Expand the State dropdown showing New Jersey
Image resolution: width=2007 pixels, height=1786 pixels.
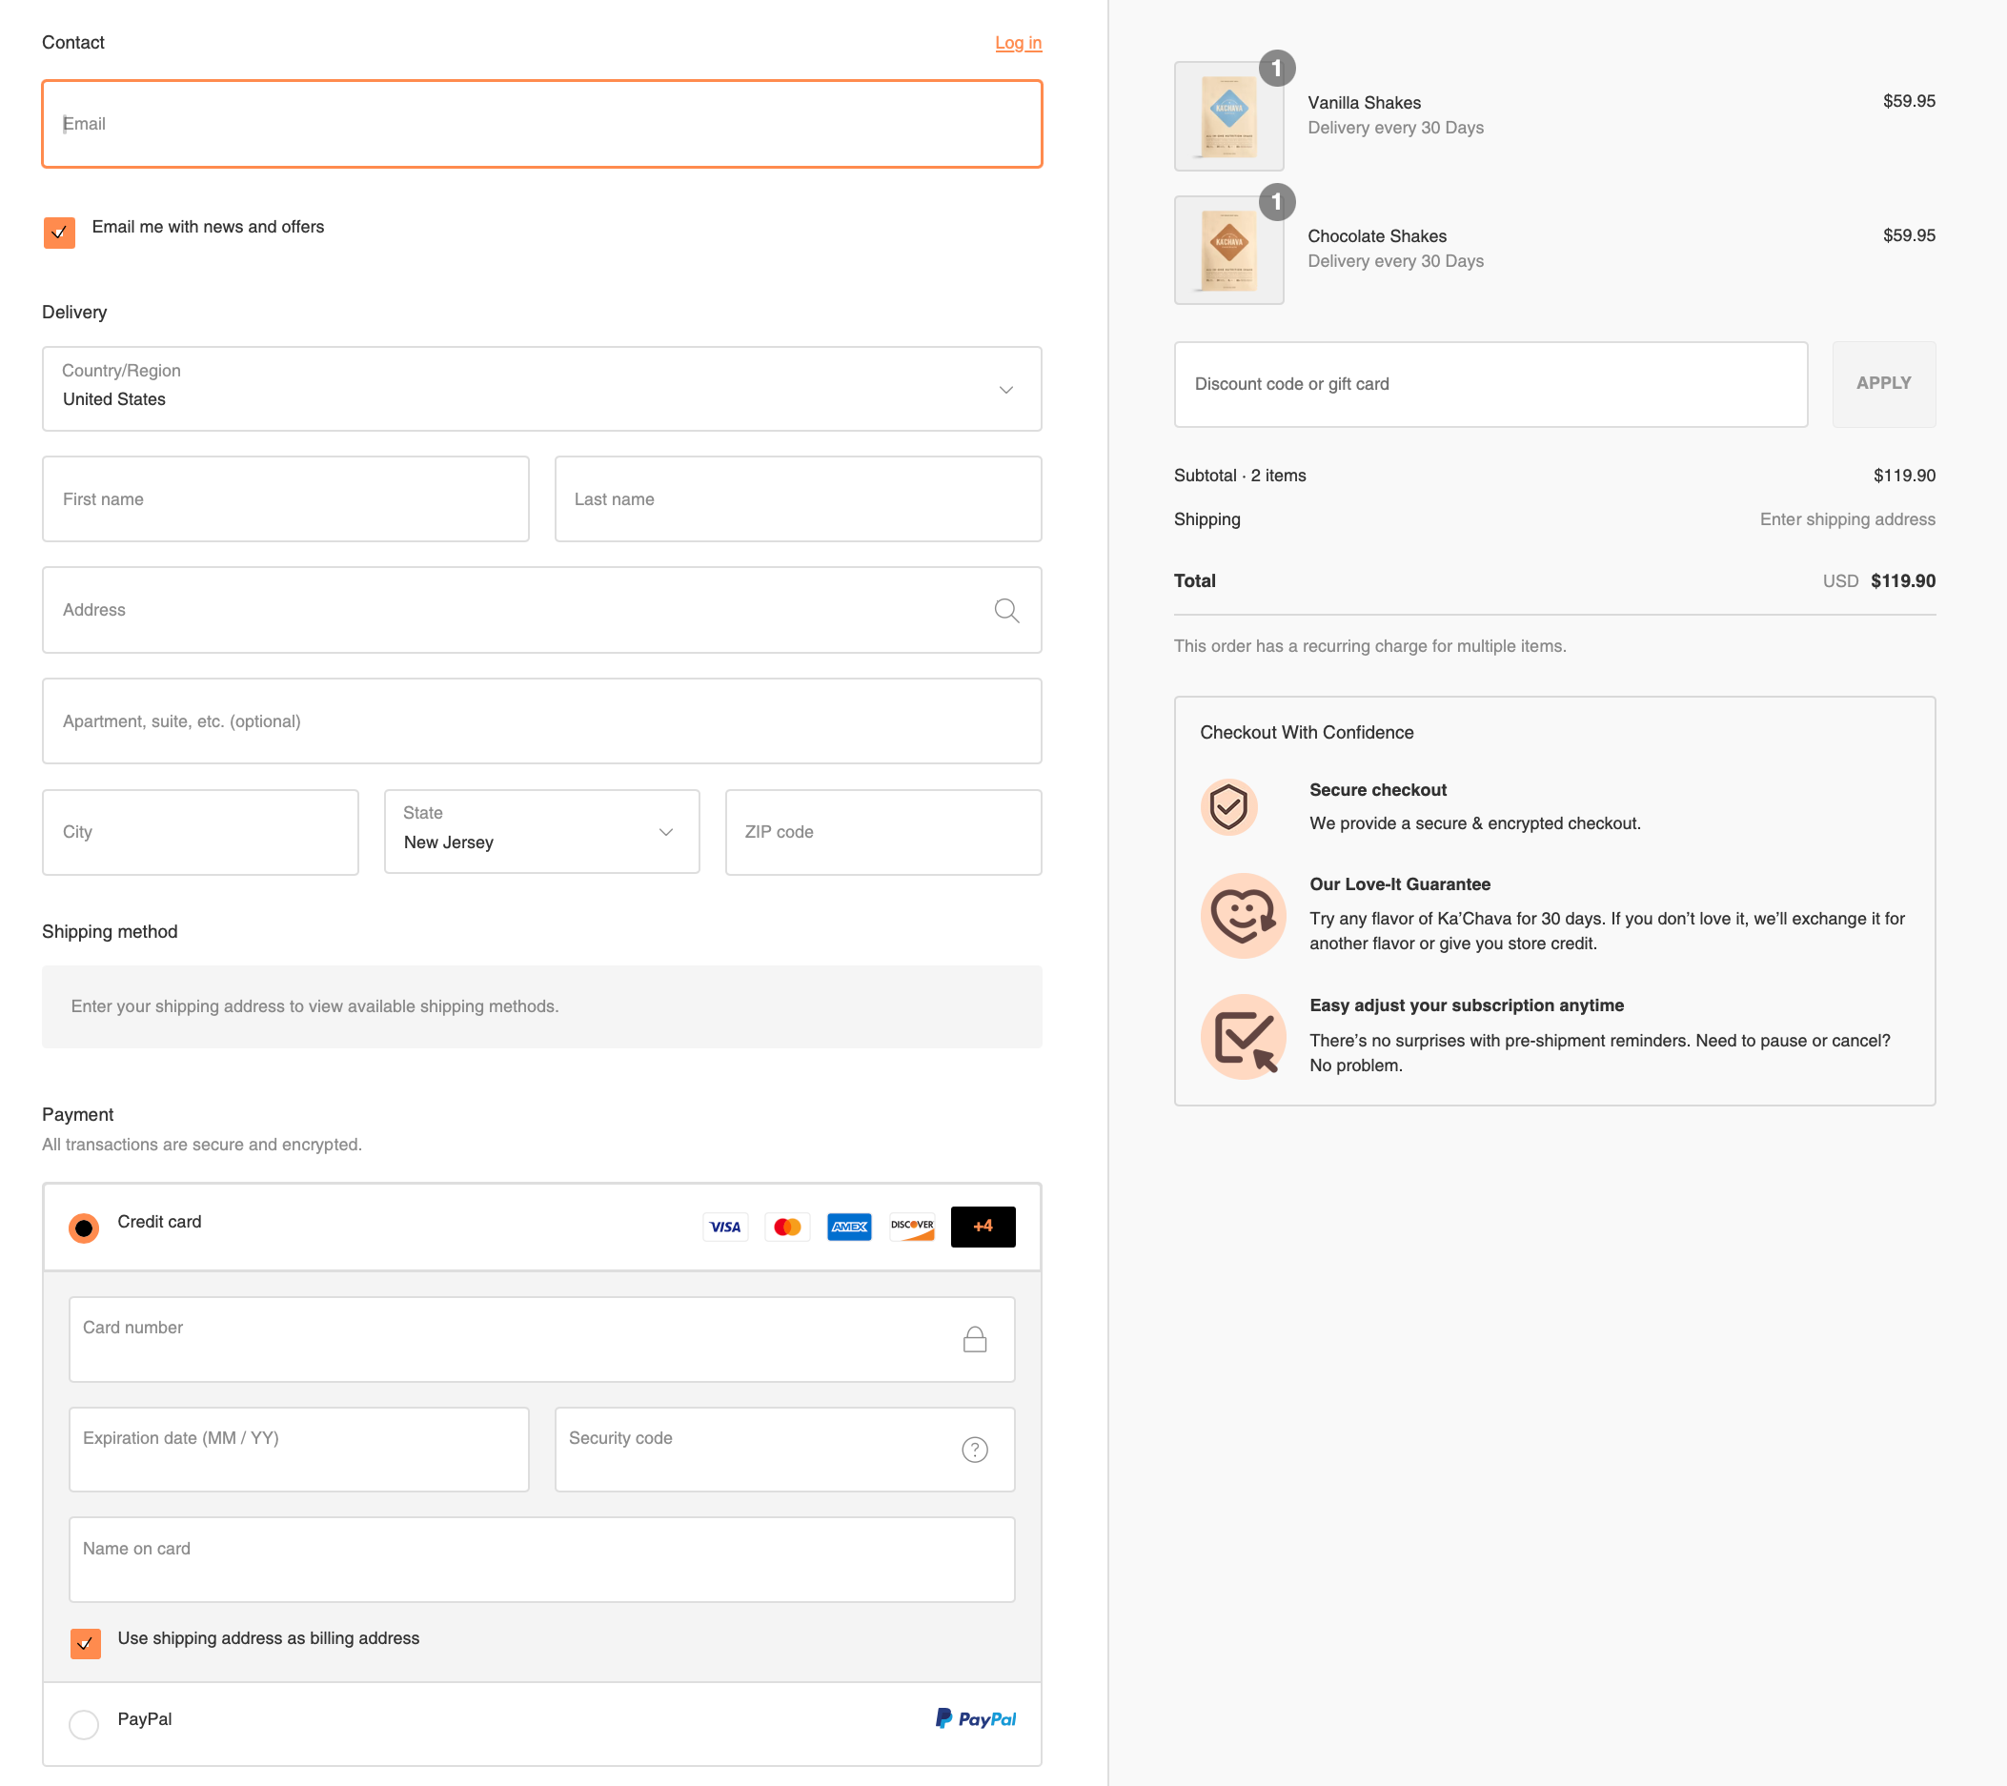(542, 832)
